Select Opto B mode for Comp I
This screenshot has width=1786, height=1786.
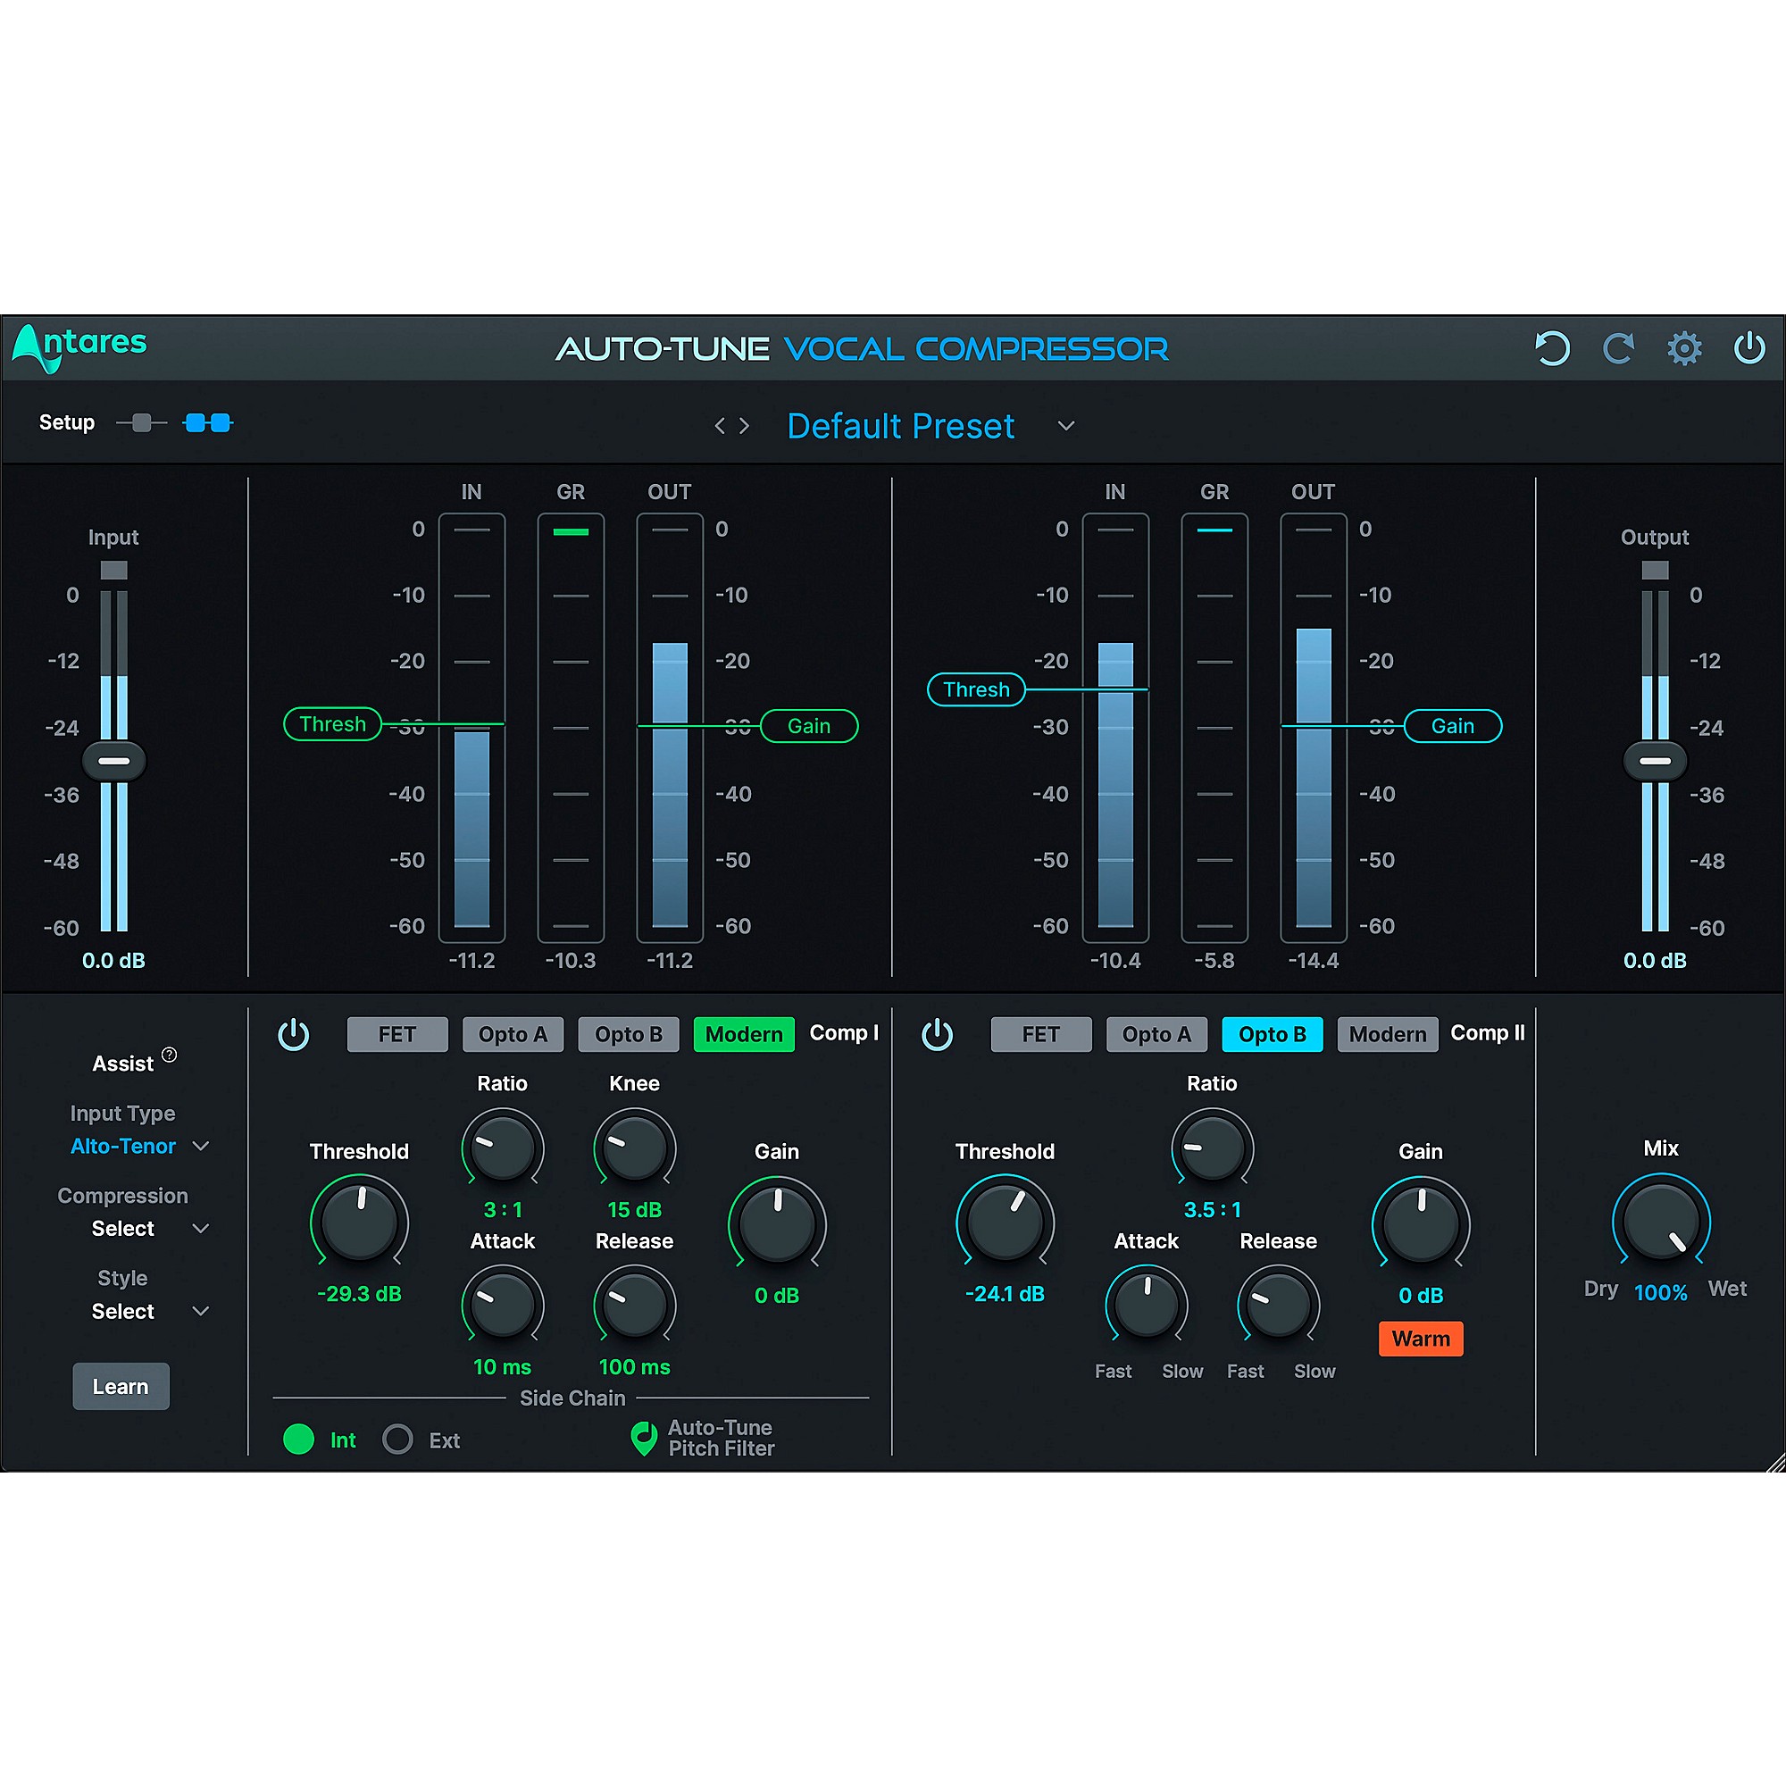629,1034
